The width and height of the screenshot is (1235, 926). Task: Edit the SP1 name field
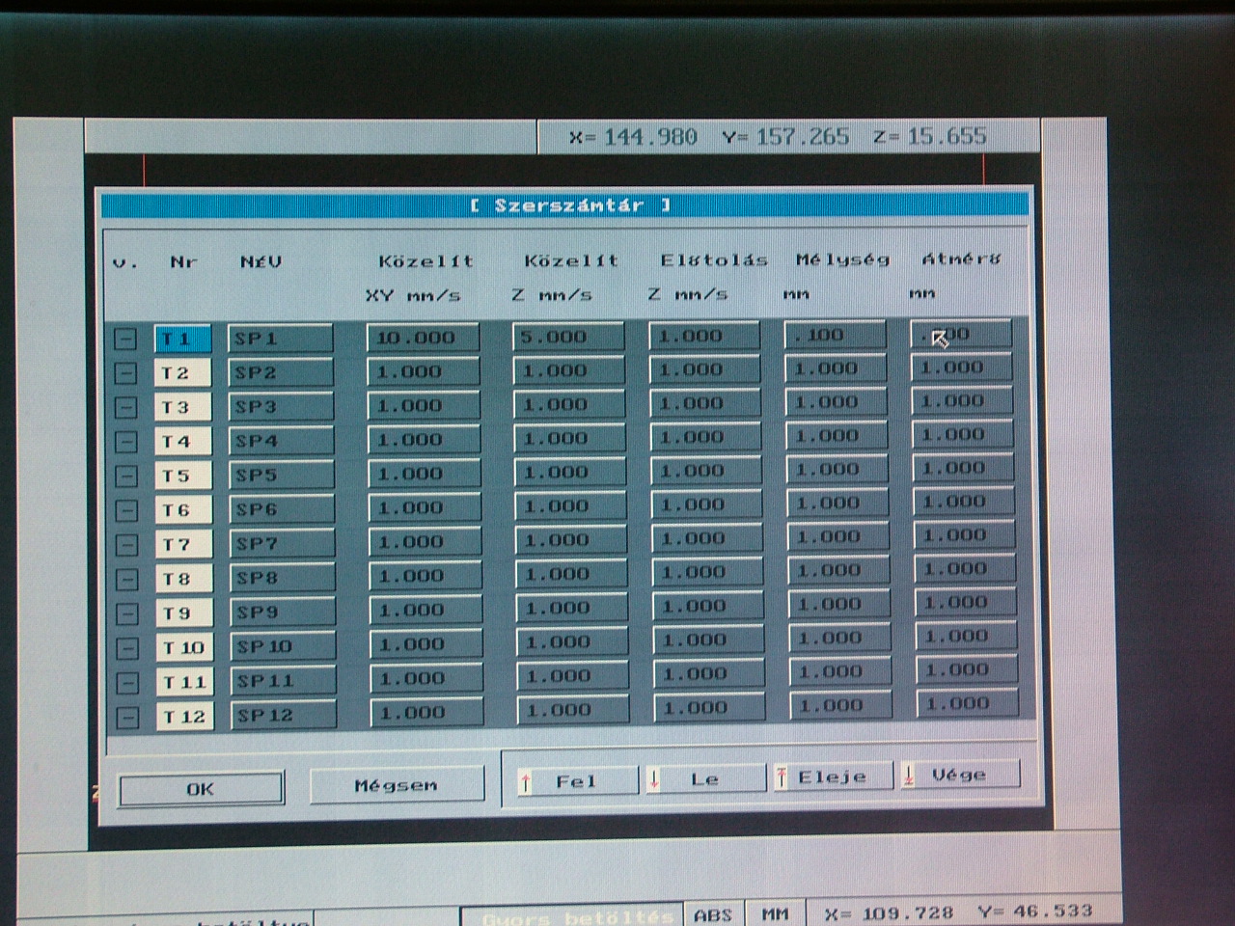(280, 339)
